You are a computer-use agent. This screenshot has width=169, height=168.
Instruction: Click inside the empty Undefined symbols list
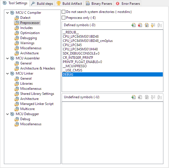112,132
